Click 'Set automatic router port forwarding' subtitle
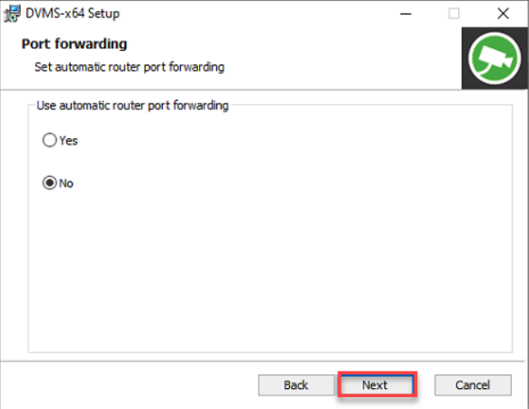This screenshot has height=409, width=529. (130, 67)
